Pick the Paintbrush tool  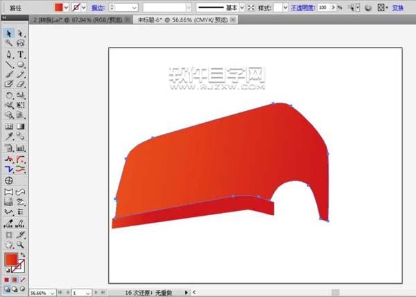[x=9, y=74]
